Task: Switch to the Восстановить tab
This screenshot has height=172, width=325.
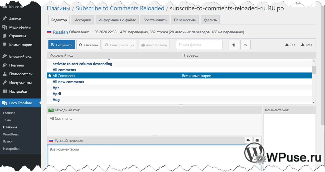Action: click(155, 20)
